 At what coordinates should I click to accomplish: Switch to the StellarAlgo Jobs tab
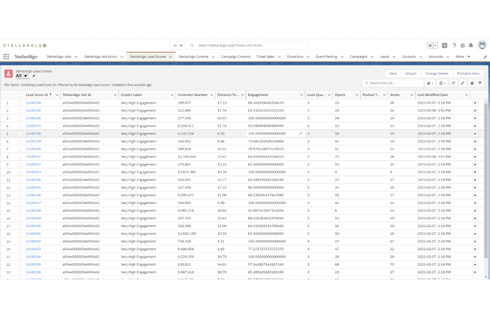click(x=59, y=57)
